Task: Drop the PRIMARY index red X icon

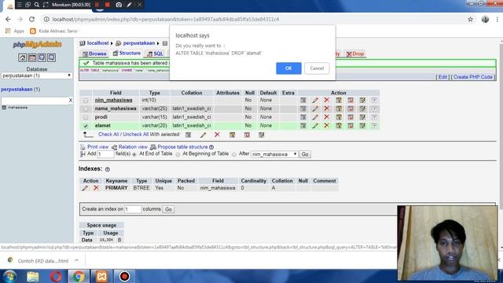Action: coord(96,188)
